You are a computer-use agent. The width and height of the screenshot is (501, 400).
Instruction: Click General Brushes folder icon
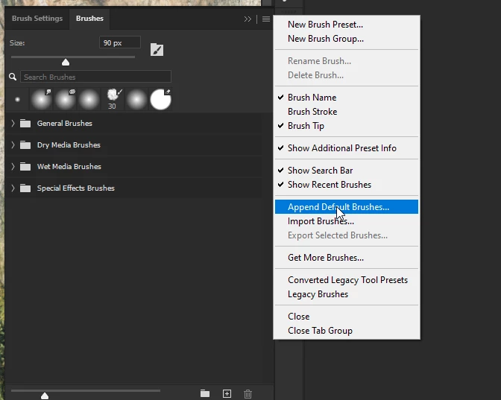25,123
